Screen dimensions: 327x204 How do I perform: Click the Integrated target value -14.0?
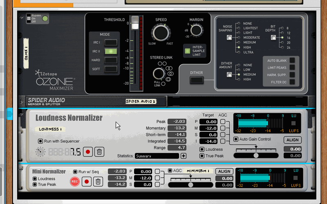coord(208,141)
